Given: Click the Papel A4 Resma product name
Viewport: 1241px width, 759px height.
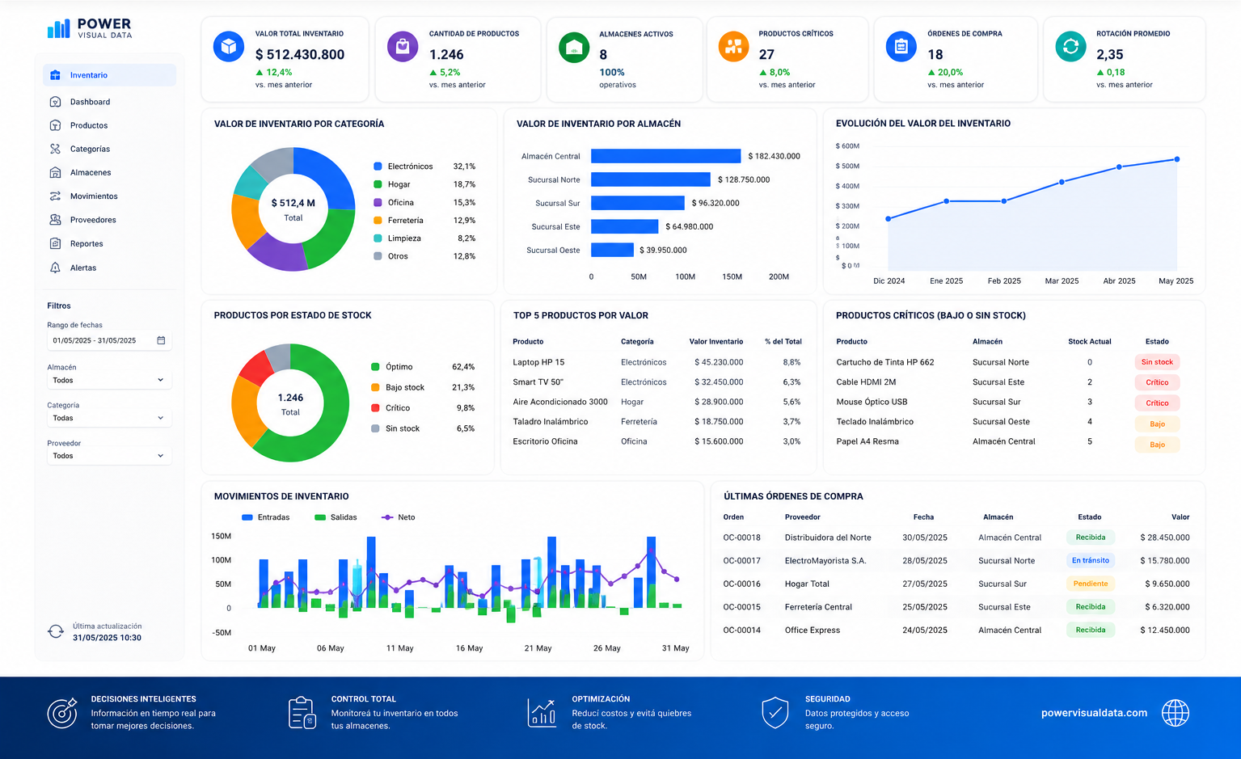Looking at the screenshot, I should click(867, 442).
